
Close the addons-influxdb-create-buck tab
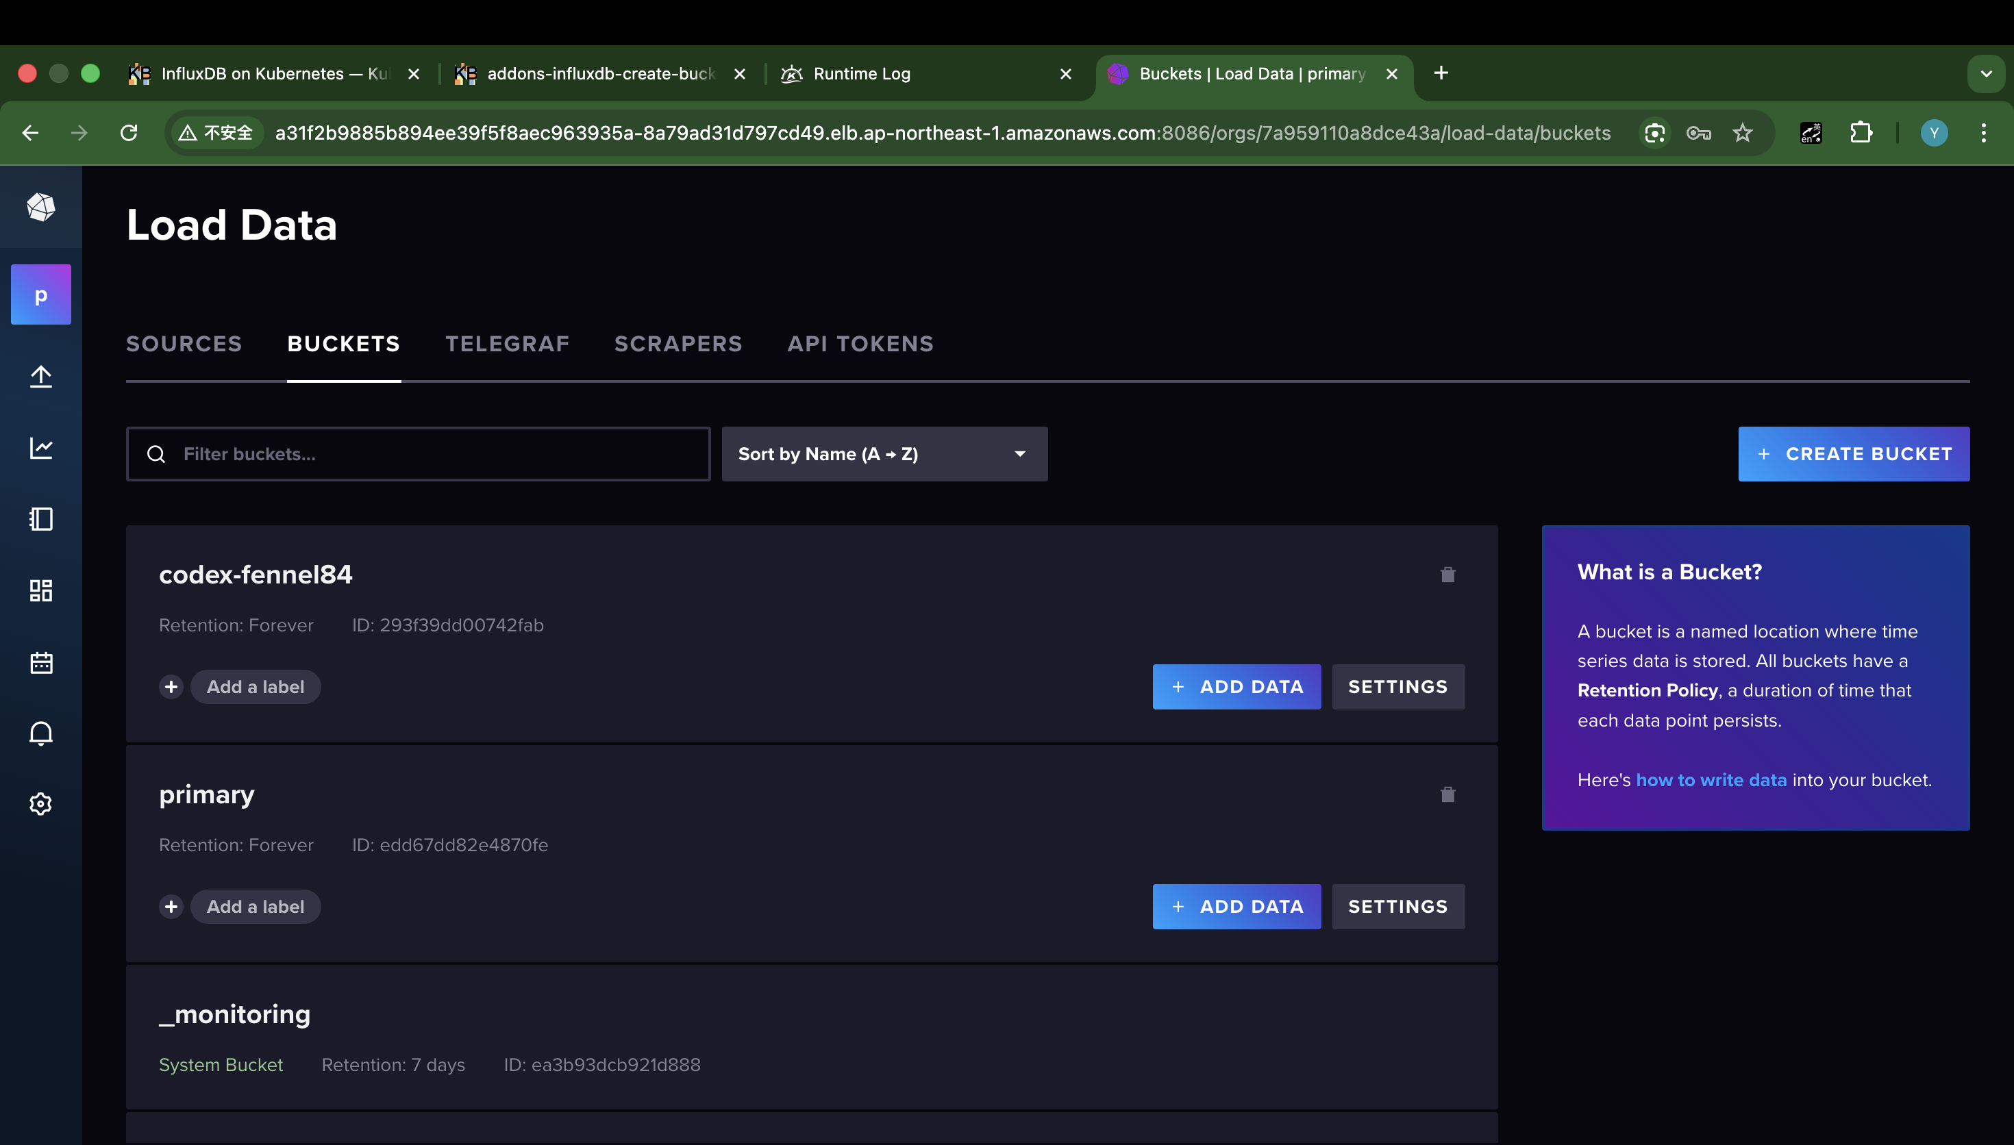pos(739,74)
